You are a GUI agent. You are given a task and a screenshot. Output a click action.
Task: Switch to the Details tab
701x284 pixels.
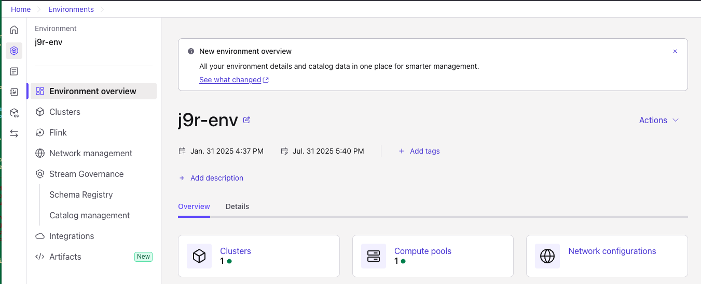[237, 206]
